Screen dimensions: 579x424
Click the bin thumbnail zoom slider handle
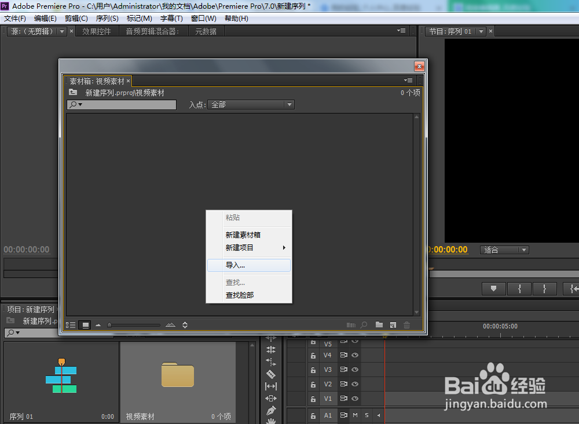point(109,325)
